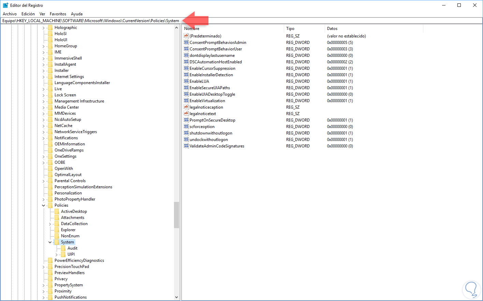The height and width of the screenshot is (301, 483).
Task: Select the EnableUIADesktopToggle value name
Action: [213, 94]
